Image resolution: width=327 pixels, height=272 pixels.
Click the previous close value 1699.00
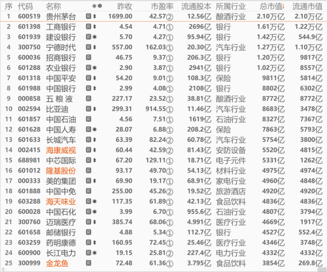pyautogui.click(x=120, y=16)
